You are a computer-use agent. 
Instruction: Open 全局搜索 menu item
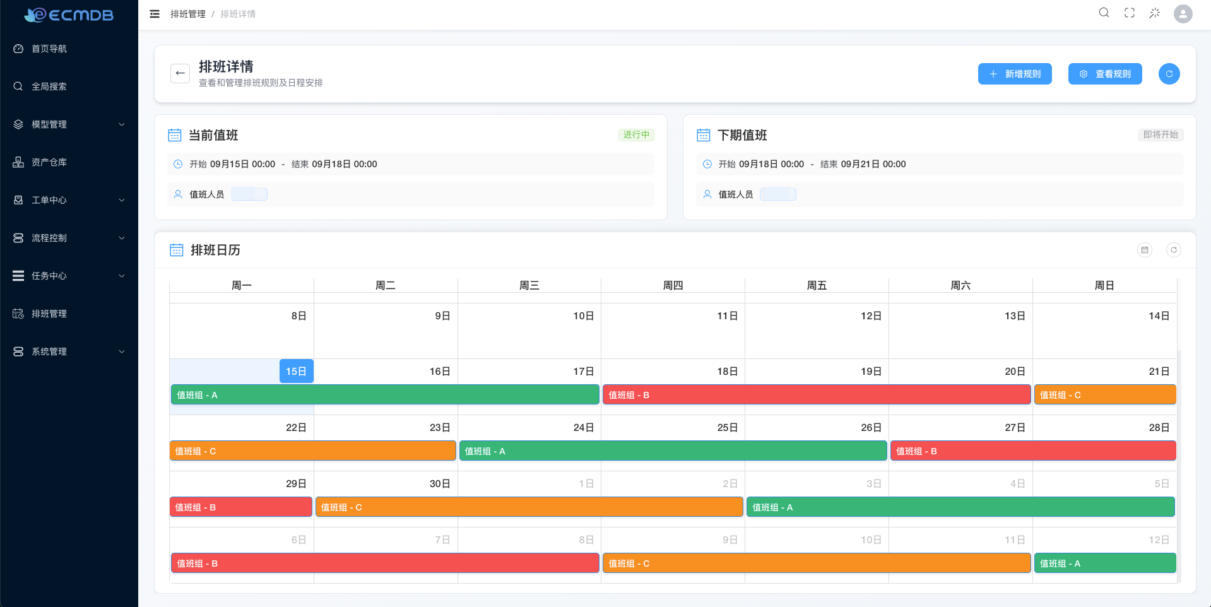click(69, 86)
